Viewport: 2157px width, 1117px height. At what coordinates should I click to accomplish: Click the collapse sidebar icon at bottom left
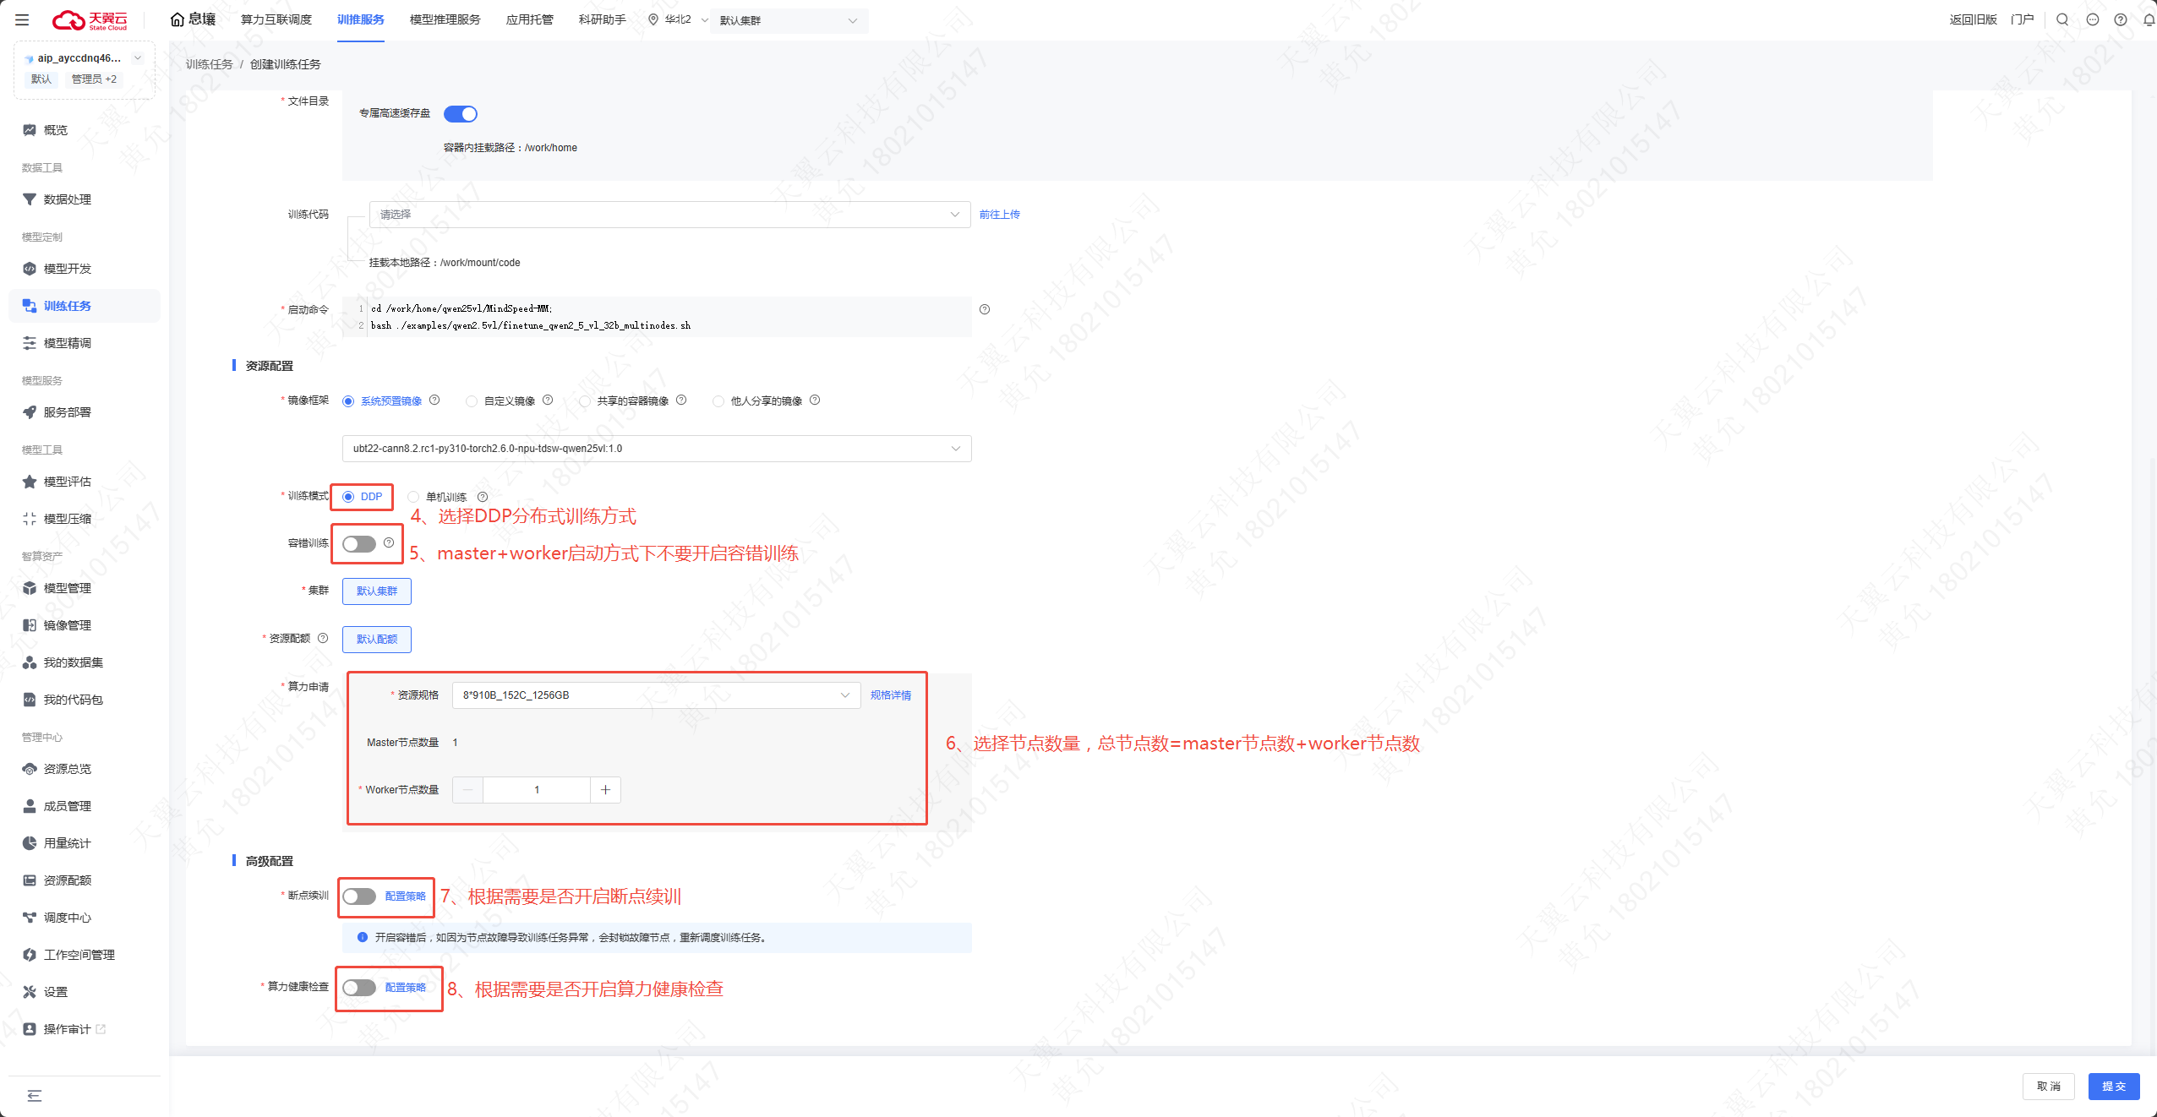34,1096
